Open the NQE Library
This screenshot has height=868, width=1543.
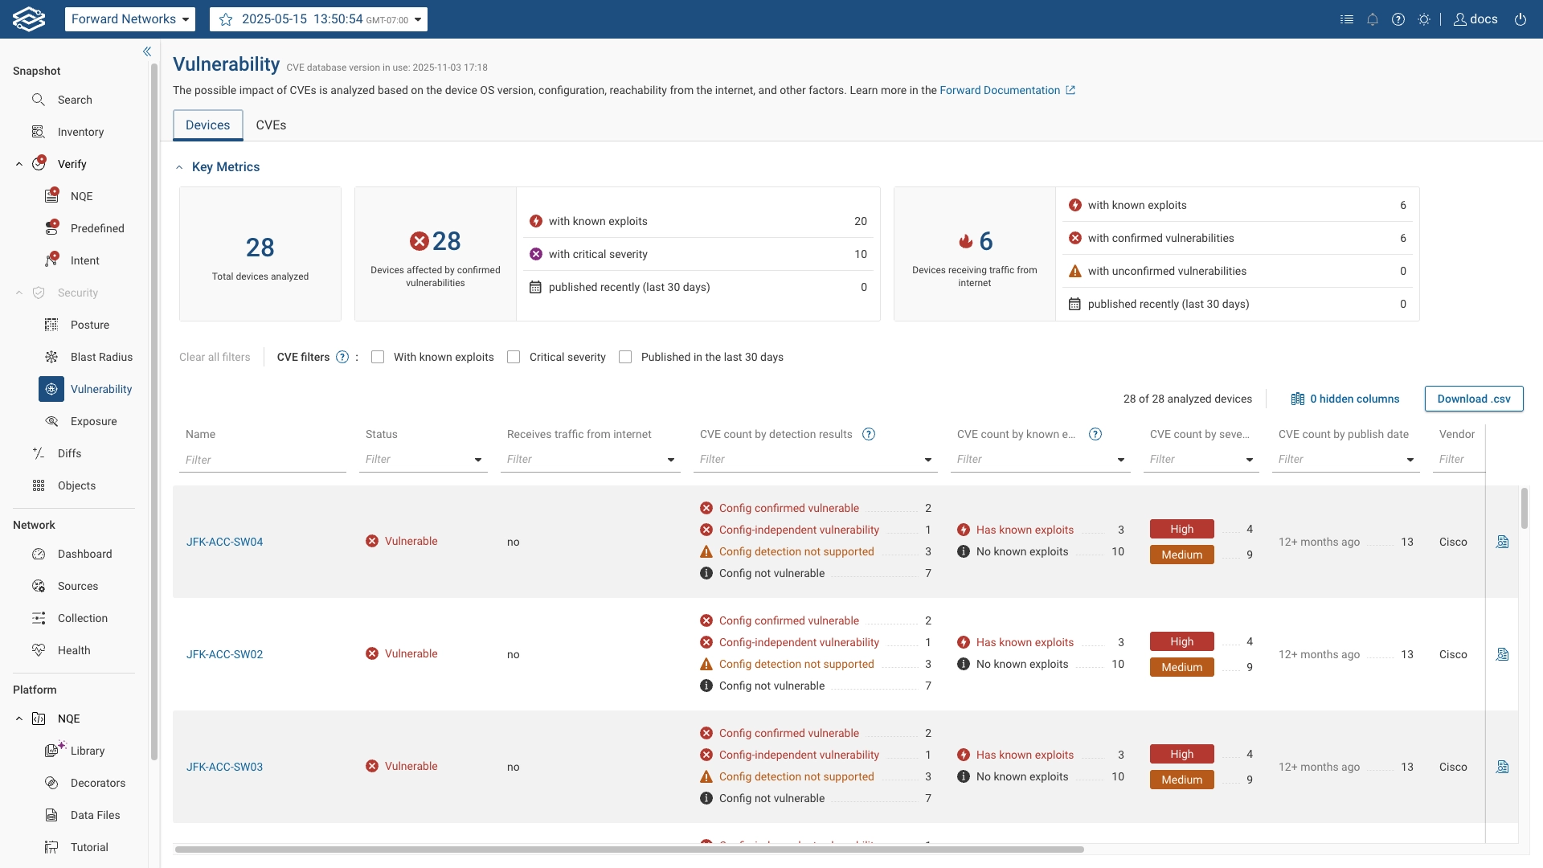[88, 751]
